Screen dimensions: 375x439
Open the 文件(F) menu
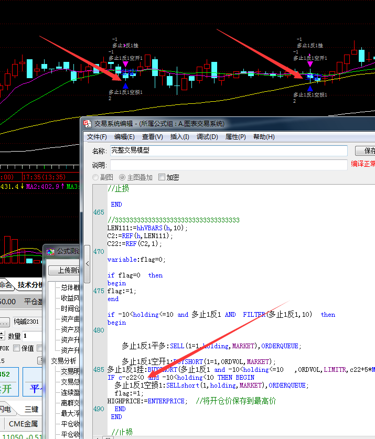pos(97,137)
